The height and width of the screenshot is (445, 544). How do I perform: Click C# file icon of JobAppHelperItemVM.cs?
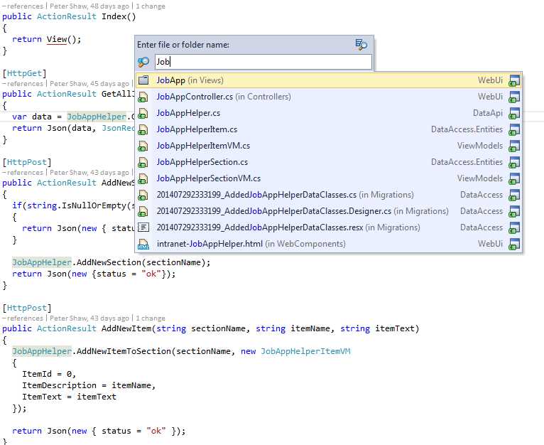pos(143,146)
